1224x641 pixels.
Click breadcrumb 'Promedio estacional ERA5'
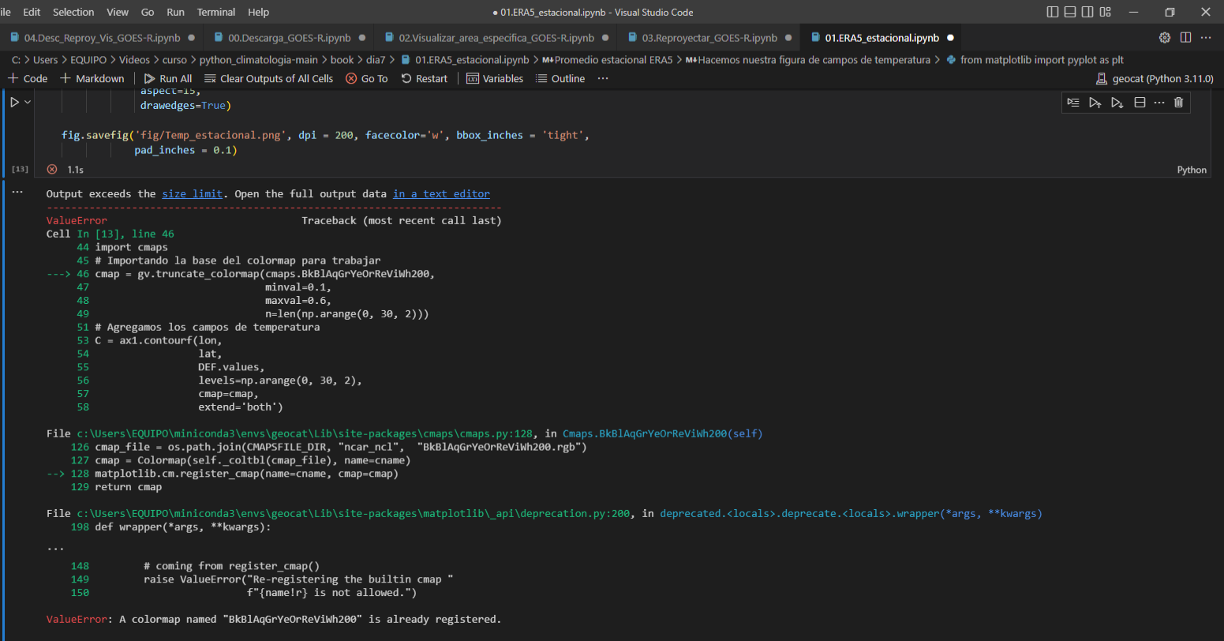608,59
